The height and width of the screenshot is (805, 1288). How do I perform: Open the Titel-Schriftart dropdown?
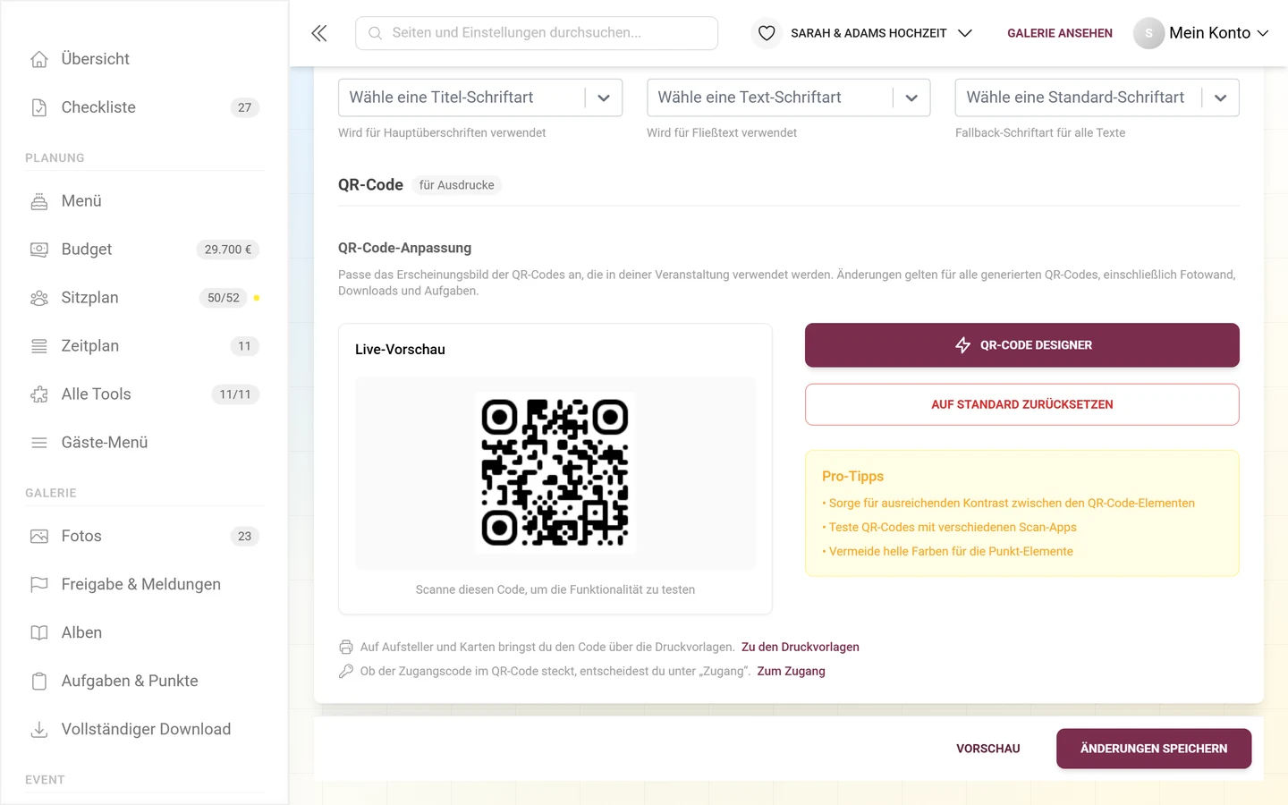coord(480,97)
